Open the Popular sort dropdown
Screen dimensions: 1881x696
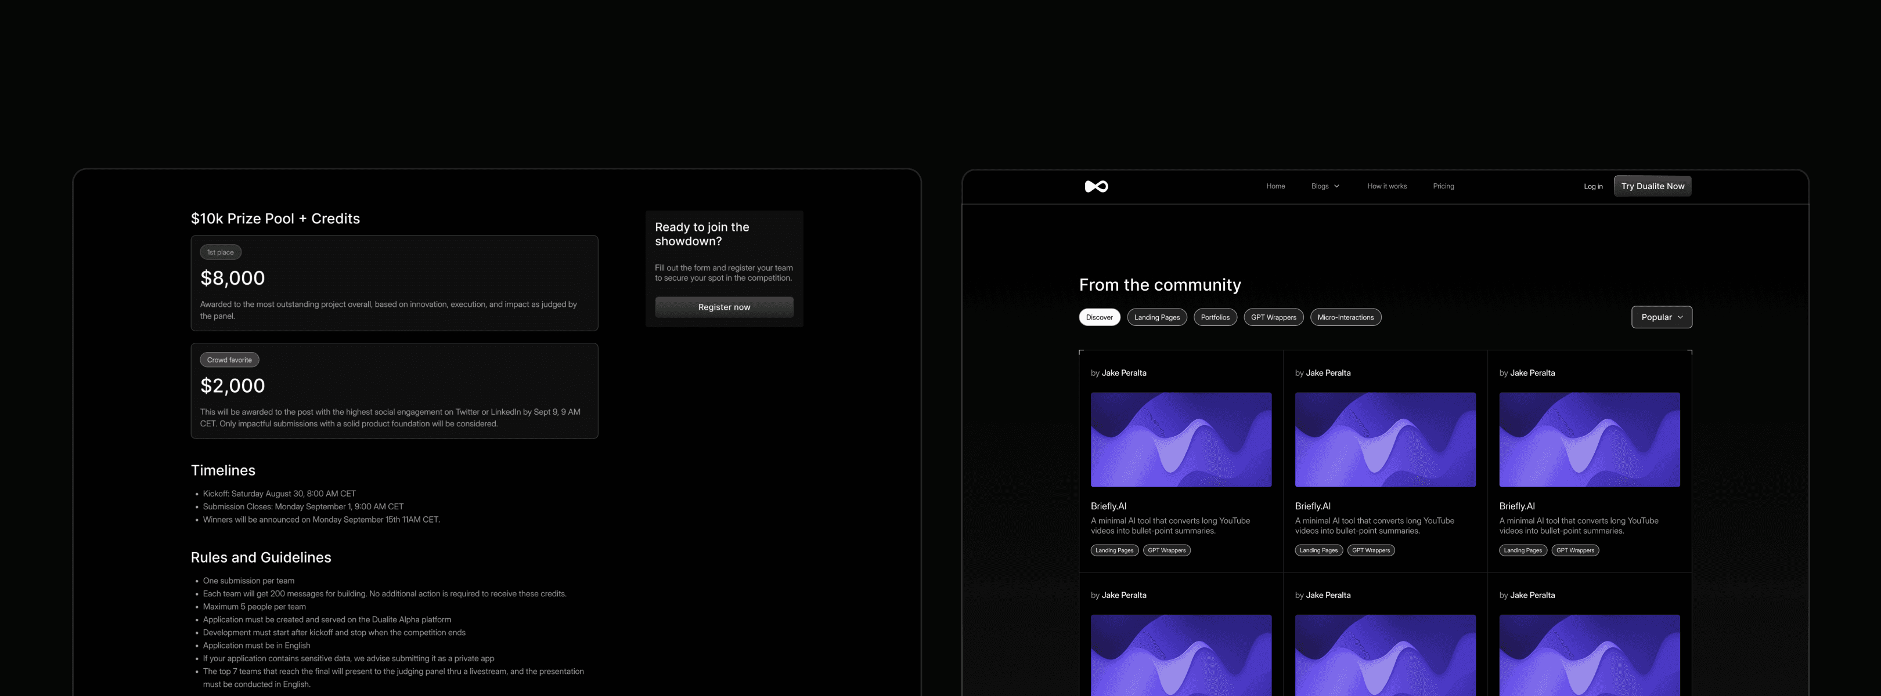(1661, 317)
